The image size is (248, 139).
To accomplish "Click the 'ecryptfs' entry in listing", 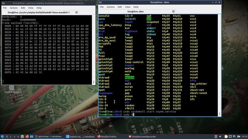I will coord(105,44).
